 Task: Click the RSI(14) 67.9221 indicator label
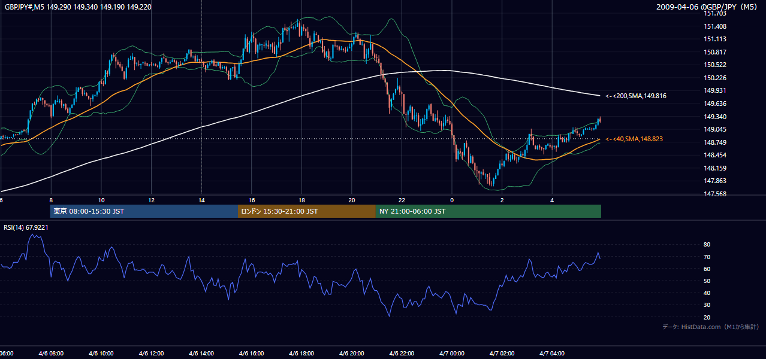pyautogui.click(x=26, y=227)
